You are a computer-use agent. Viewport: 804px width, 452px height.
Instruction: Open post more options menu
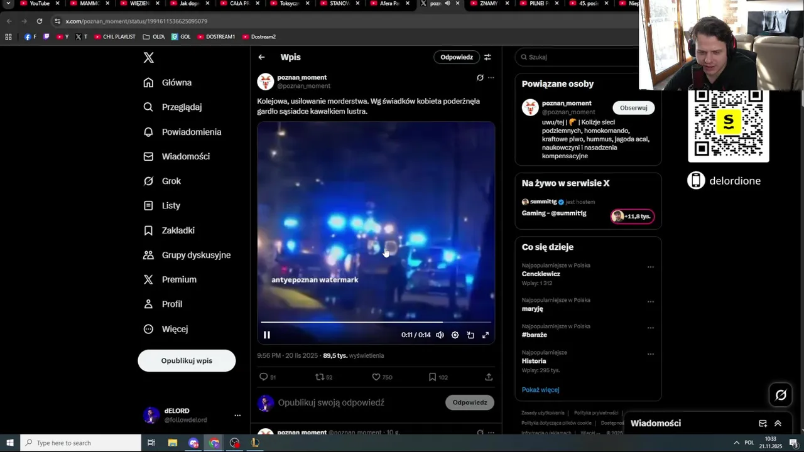coord(491,78)
